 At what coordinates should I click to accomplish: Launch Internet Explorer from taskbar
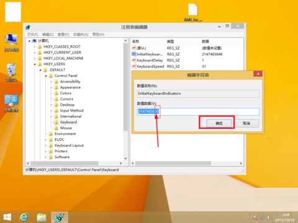[x=24, y=217]
